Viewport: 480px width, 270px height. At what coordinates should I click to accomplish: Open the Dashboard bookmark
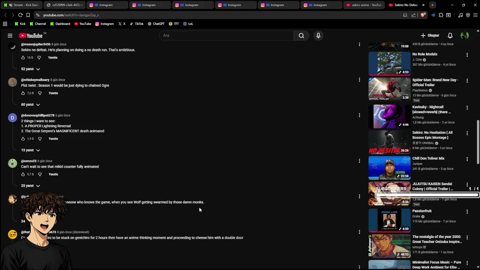point(60,24)
